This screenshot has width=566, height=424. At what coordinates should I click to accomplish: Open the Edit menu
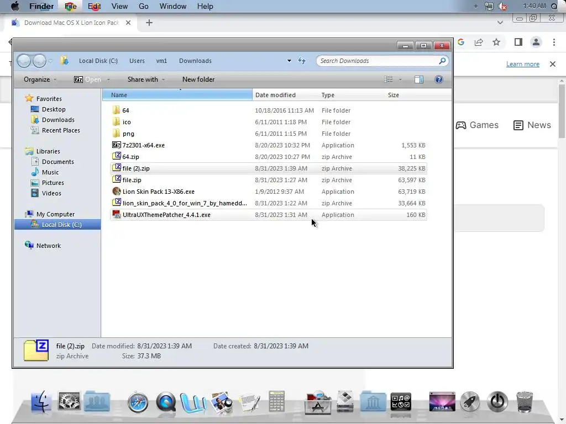click(x=94, y=6)
